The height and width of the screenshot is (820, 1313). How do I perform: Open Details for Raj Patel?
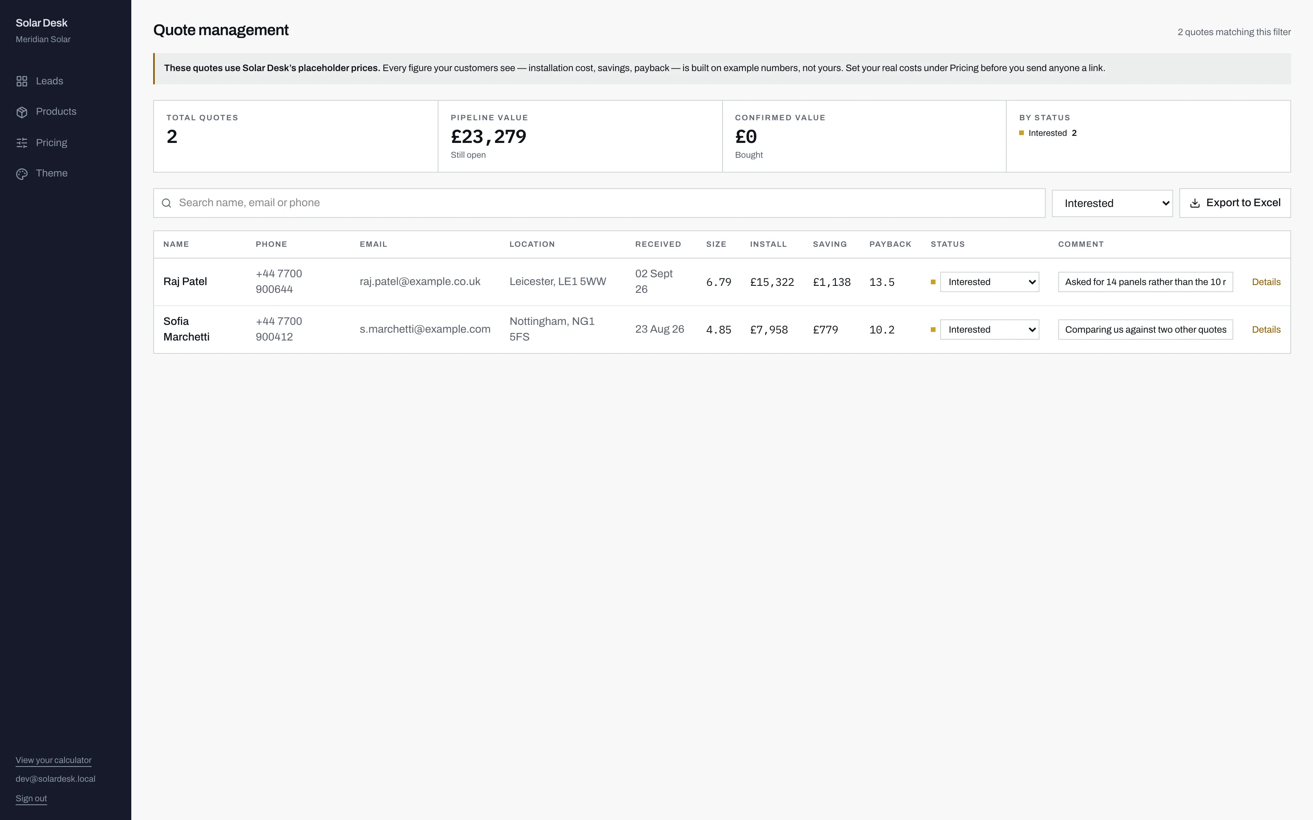(x=1266, y=282)
